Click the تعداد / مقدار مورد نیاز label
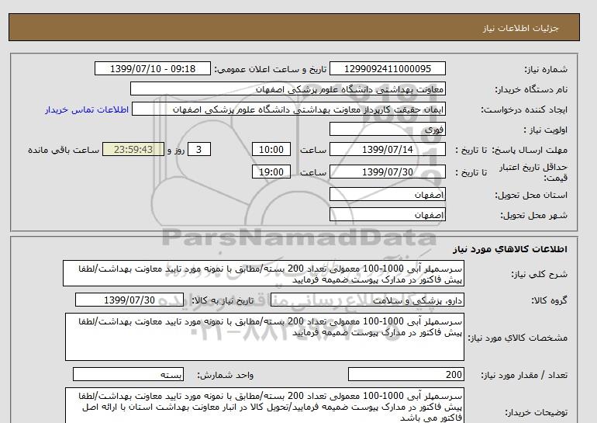 (524, 376)
